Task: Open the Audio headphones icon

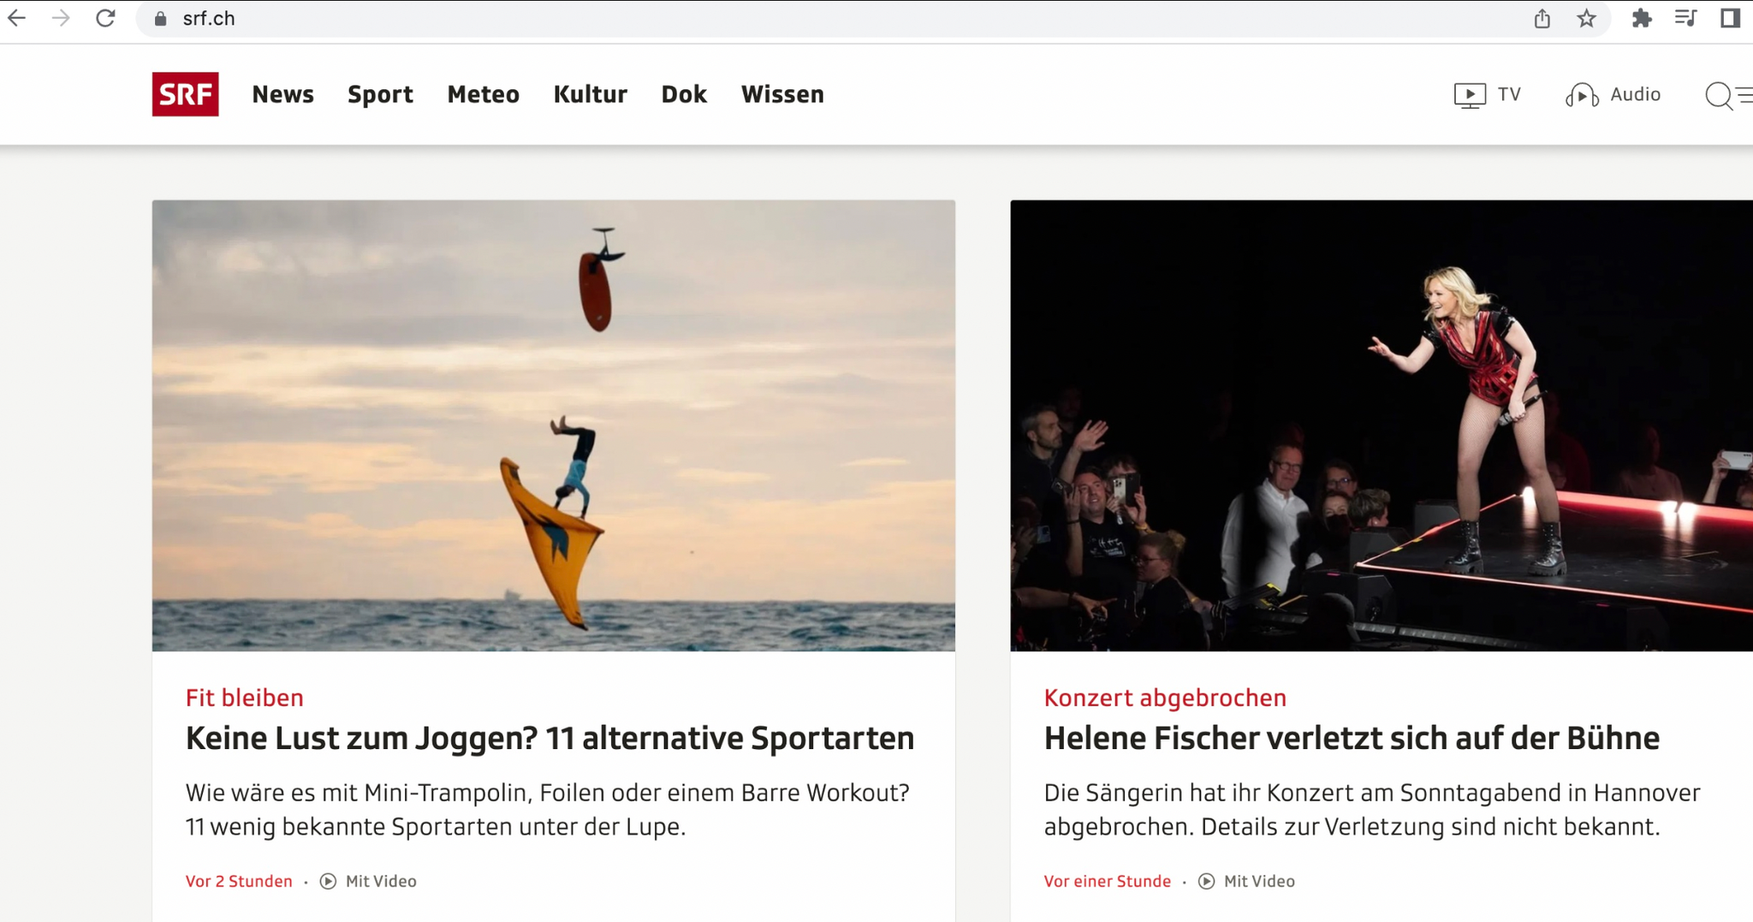Action: (1581, 95)
